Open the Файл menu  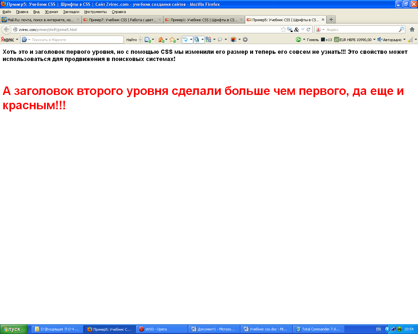7,12
